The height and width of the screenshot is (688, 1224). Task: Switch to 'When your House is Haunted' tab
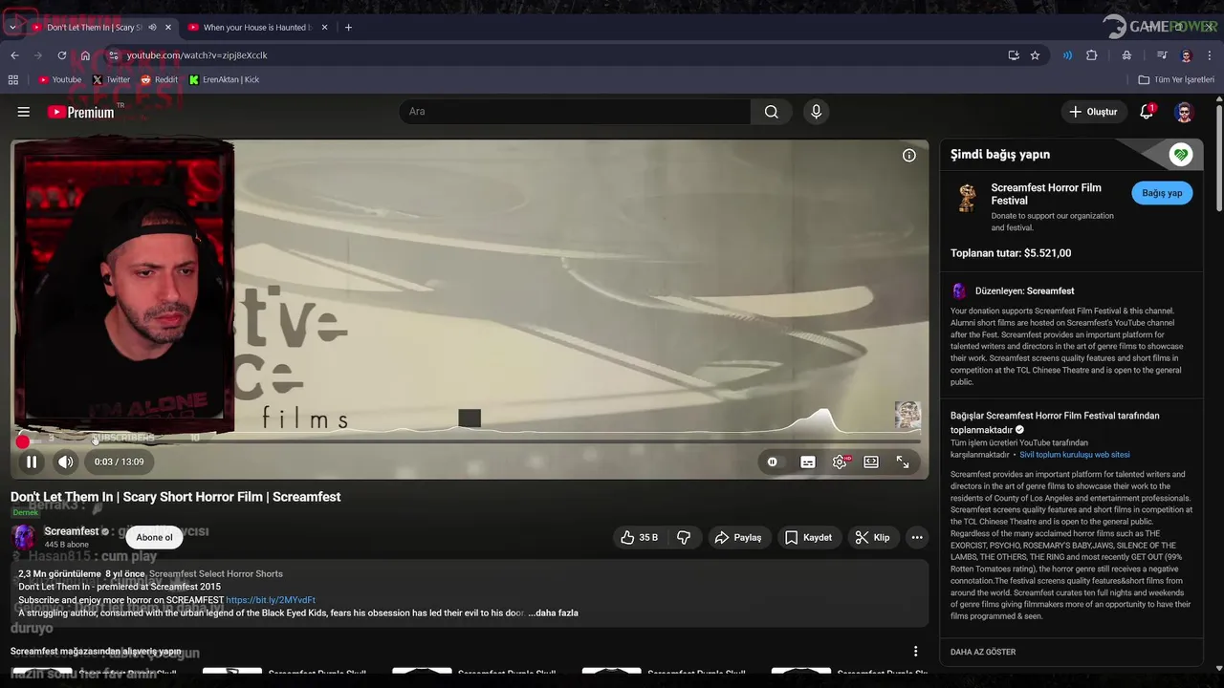256,28
